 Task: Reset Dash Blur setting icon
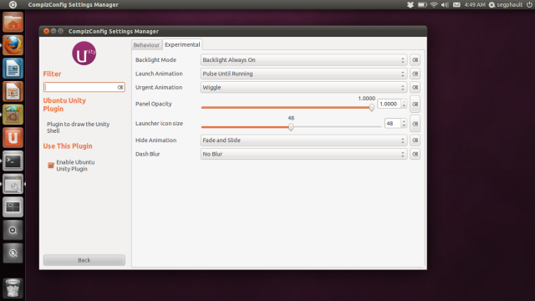click(x=415, y=154)
